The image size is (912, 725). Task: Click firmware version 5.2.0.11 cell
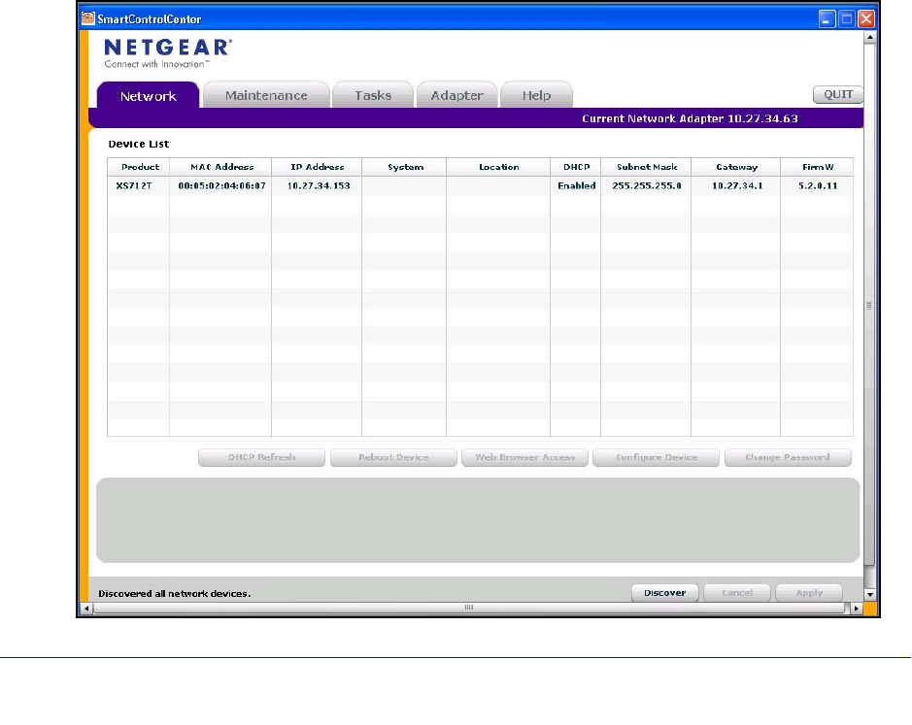817,186
